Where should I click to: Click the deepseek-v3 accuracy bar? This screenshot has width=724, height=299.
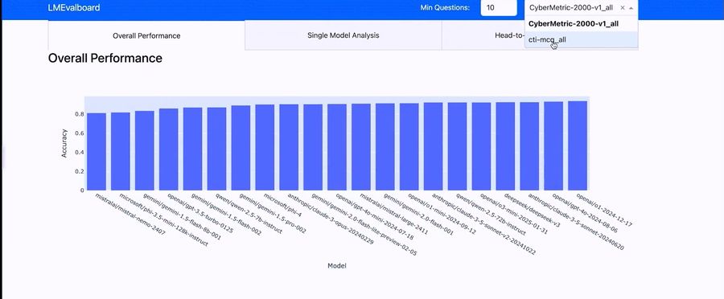click(505, 145)
